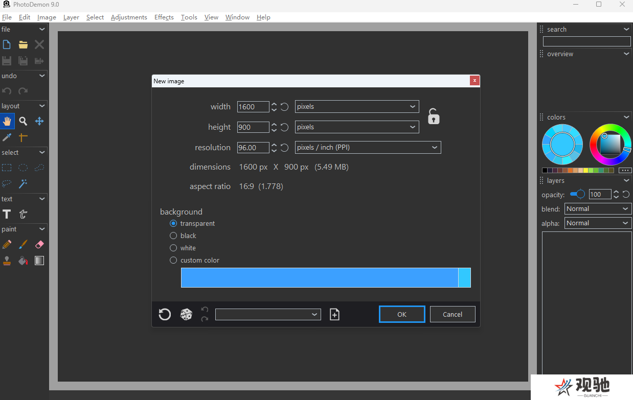Select the Paint bucket fill tool

[x=23, y=261]
